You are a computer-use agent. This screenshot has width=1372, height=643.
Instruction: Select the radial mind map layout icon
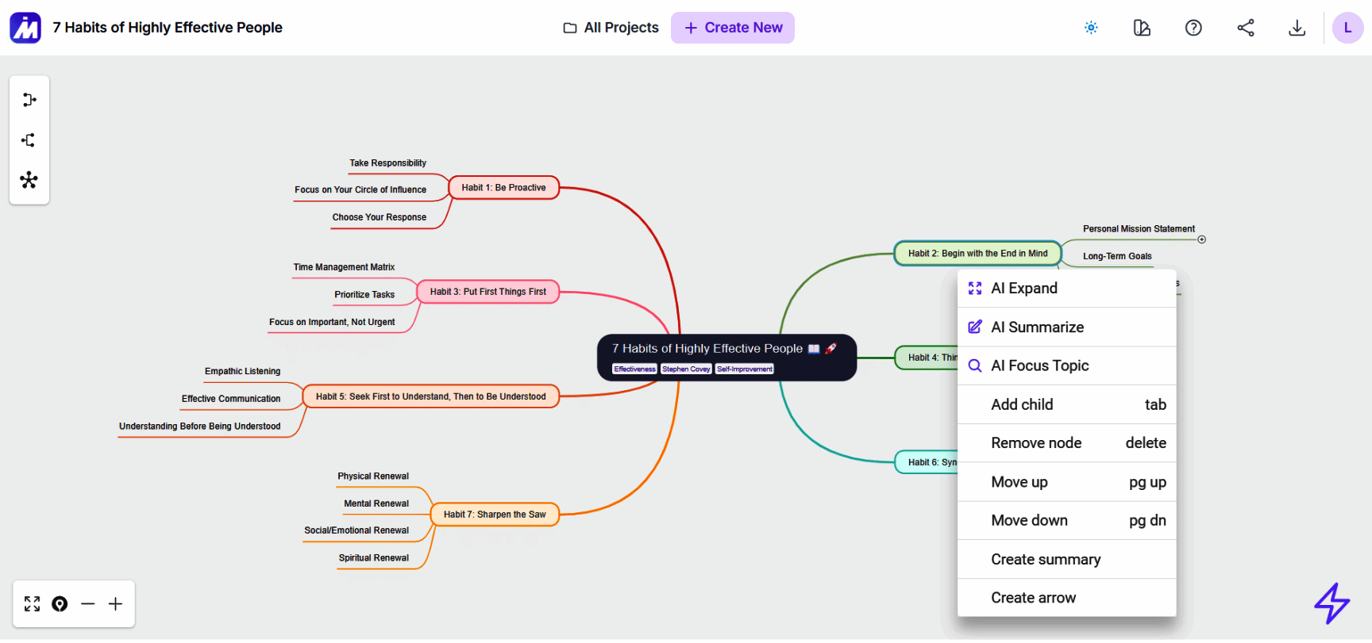point(29,180)
